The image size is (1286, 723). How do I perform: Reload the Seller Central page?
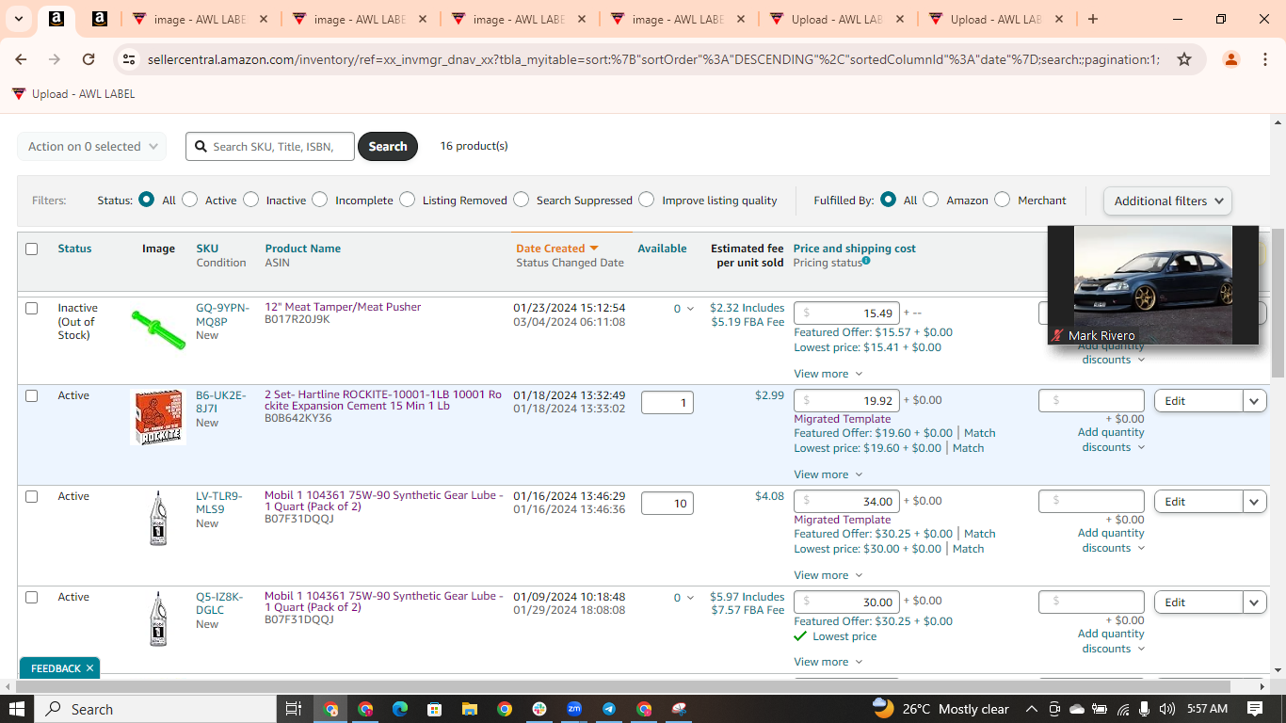pyautogui.click(x=88, y=59)
